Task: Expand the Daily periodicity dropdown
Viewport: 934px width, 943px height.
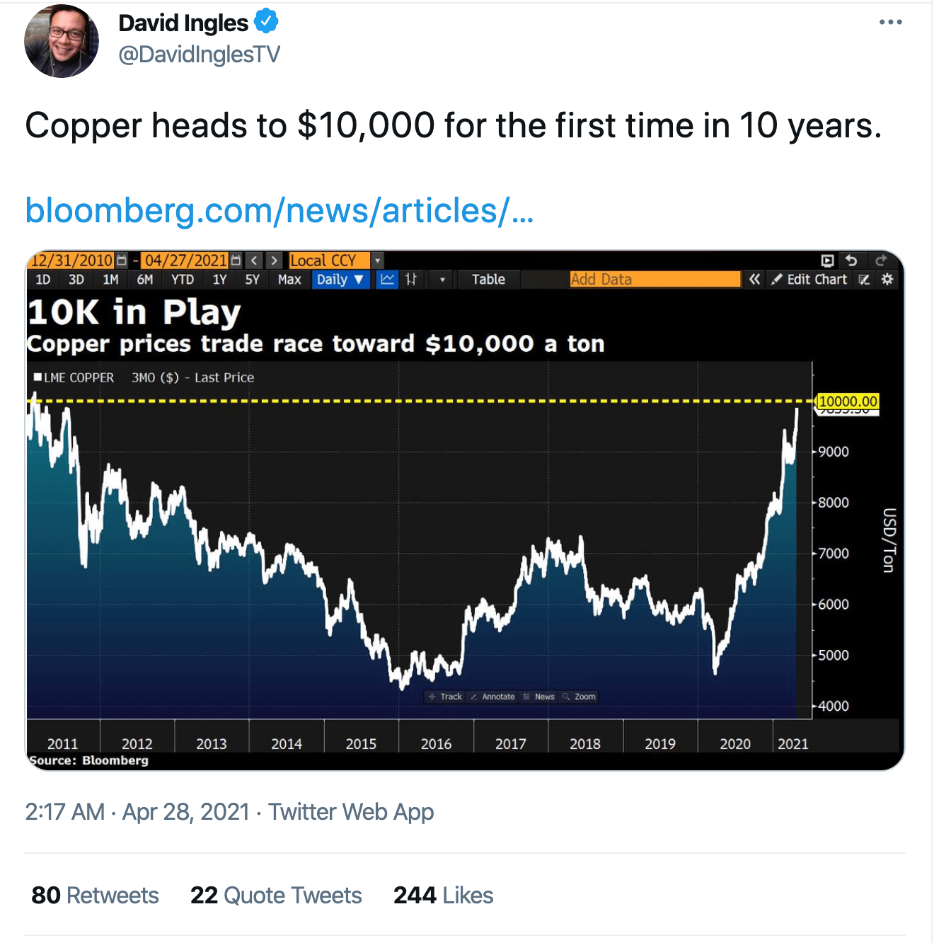Action: [x=340, y=280]
